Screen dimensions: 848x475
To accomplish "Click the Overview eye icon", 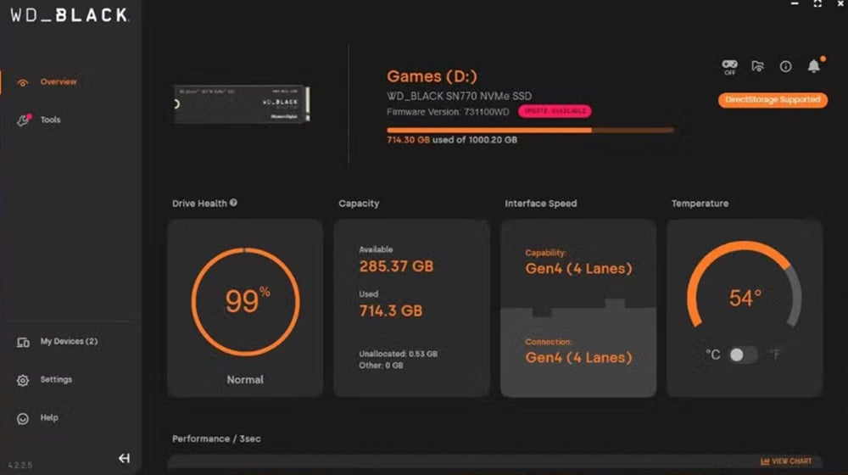I will pyautogui.click(x=22, y=83).
